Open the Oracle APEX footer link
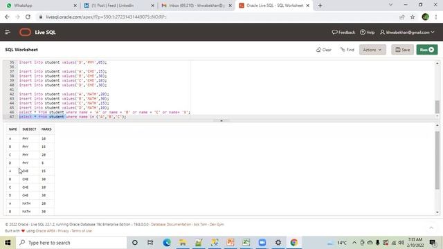The image size is (443, 249). click(46, 231)
